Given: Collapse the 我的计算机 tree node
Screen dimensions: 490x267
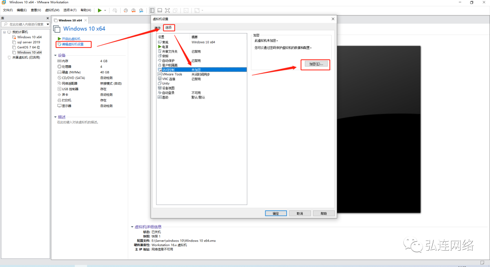Looking at the screenshot, I should [5, 32].
